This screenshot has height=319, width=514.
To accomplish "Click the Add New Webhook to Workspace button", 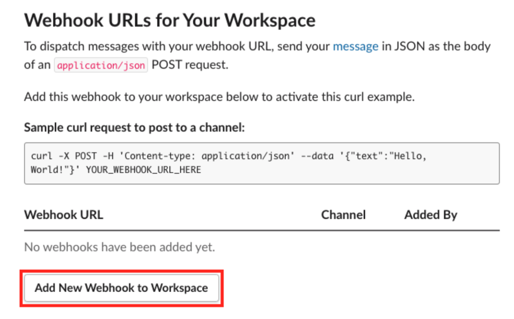I will (x=121, y=288).
